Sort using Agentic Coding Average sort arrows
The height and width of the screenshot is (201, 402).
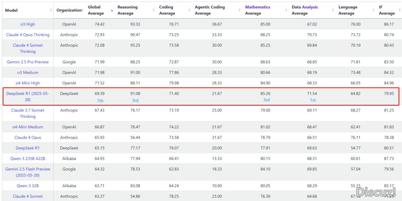point(239,10)
